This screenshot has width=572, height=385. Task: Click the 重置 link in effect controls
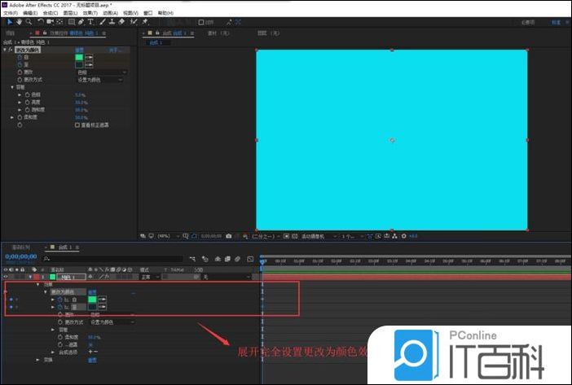click(x=80, y=50)
